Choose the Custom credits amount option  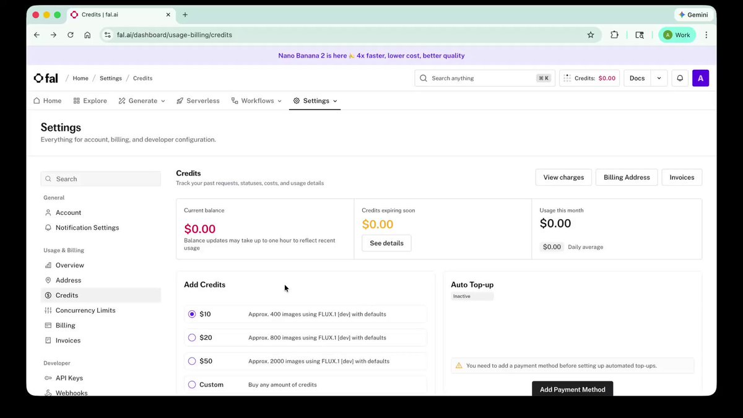point(306,385)
